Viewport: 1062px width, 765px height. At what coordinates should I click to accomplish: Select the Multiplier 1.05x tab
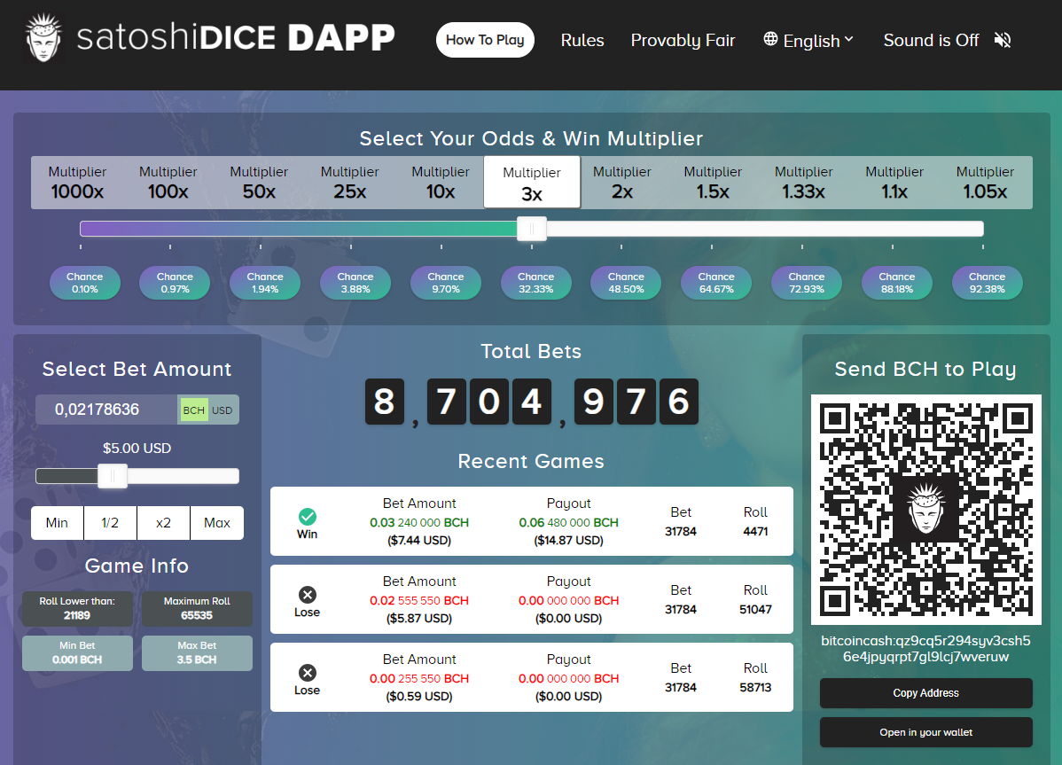[985, 183]
